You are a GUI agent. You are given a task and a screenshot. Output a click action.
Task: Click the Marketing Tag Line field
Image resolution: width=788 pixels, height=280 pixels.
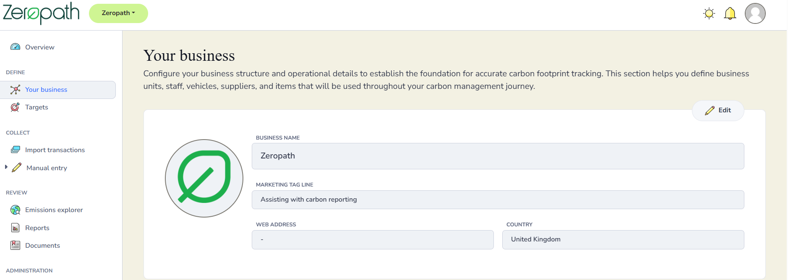coord(498,200)
